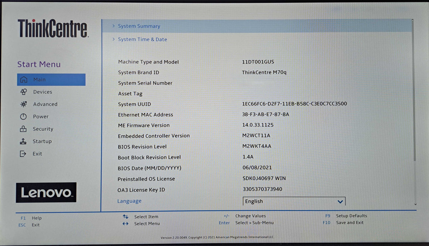This screenshot has height=246, width=429.
Task: Open the English language dropdown
Action: point(294,201)
